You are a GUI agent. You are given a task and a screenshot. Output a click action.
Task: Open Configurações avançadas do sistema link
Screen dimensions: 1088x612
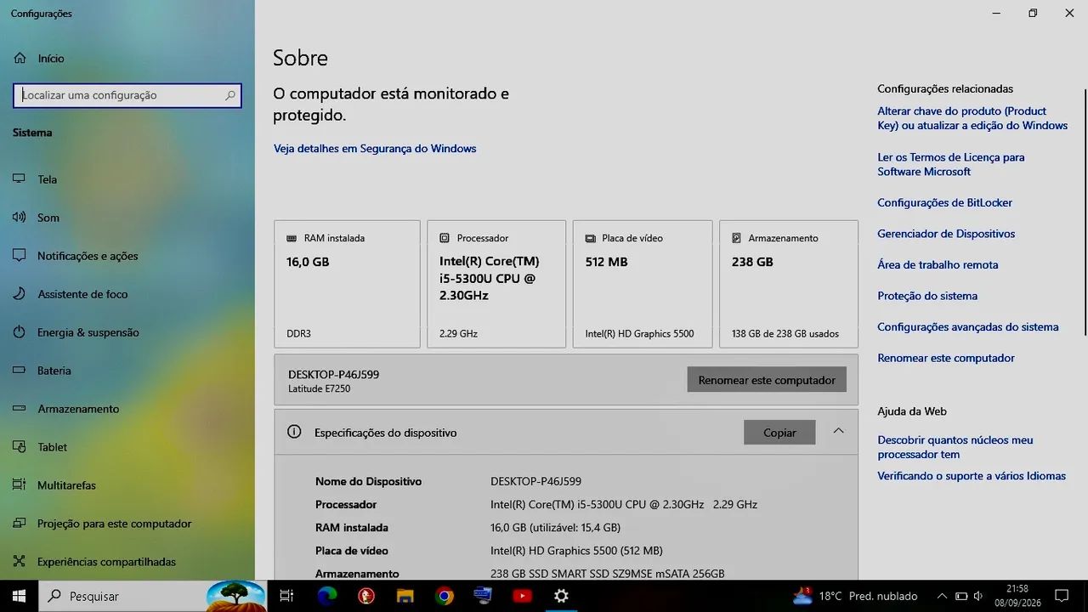tap(968, 327)
